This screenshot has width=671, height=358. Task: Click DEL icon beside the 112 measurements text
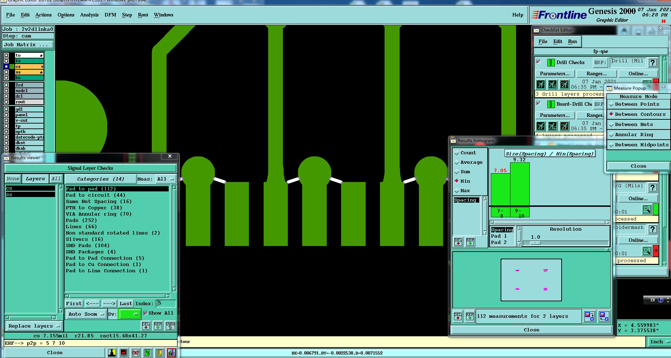[x=458, y=316]
